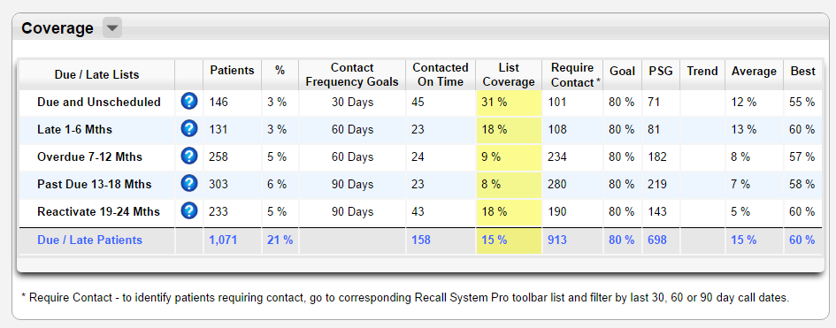The width and height of the screenshot is (836, 328).
Task: Click the List Coverage column header
Action: 509,75
